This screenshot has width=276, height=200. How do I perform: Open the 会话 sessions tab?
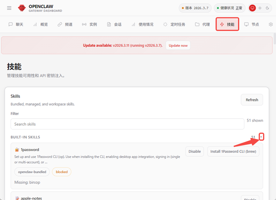114,24
